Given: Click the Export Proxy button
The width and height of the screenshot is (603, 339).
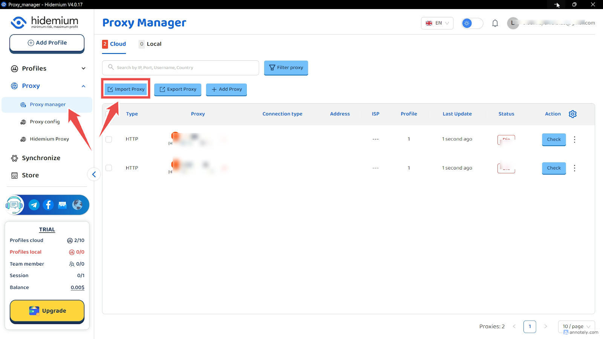Looking at the screenshot, I should click(178, 89).
